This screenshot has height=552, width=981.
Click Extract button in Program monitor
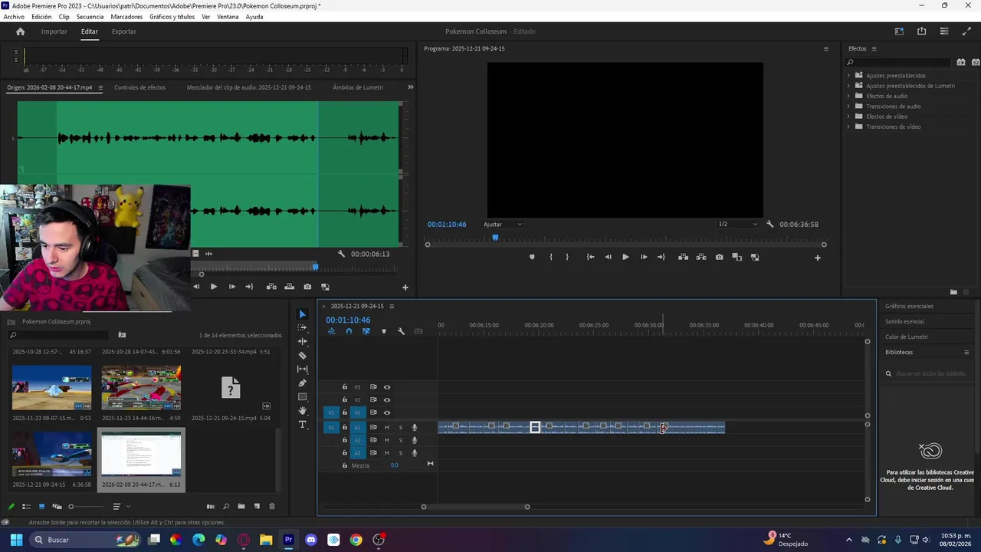701,257
